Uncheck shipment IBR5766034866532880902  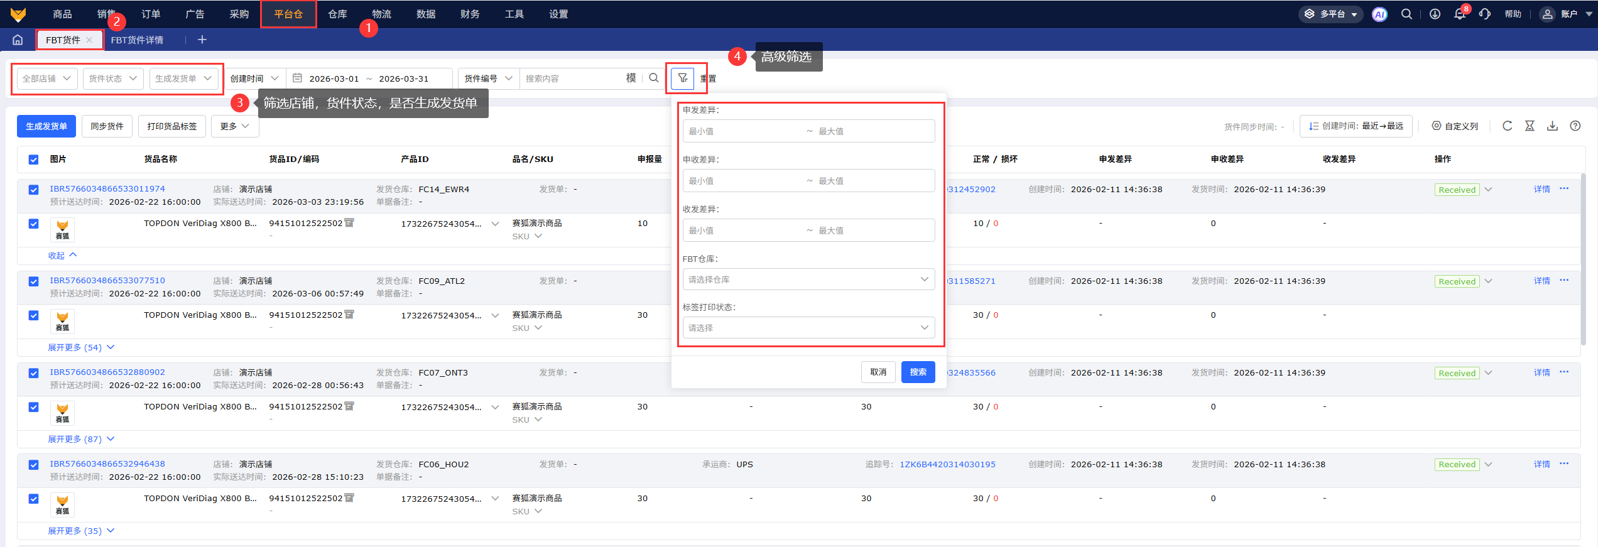point(33,373)
